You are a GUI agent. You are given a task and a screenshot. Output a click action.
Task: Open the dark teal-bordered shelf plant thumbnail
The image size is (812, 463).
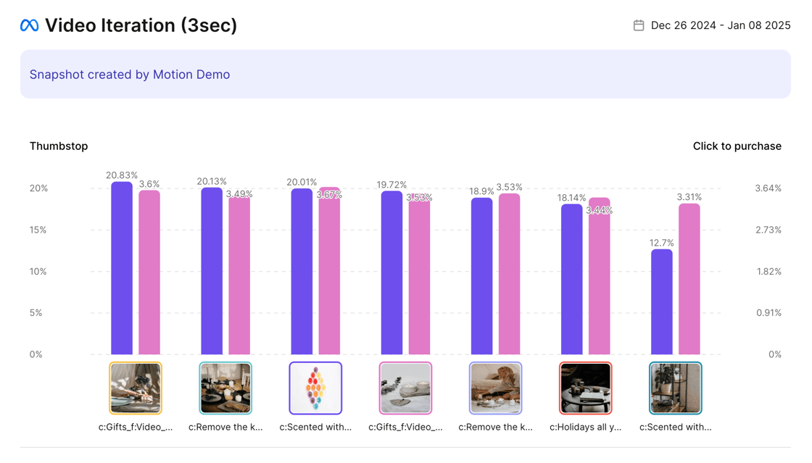pos(675,388)
